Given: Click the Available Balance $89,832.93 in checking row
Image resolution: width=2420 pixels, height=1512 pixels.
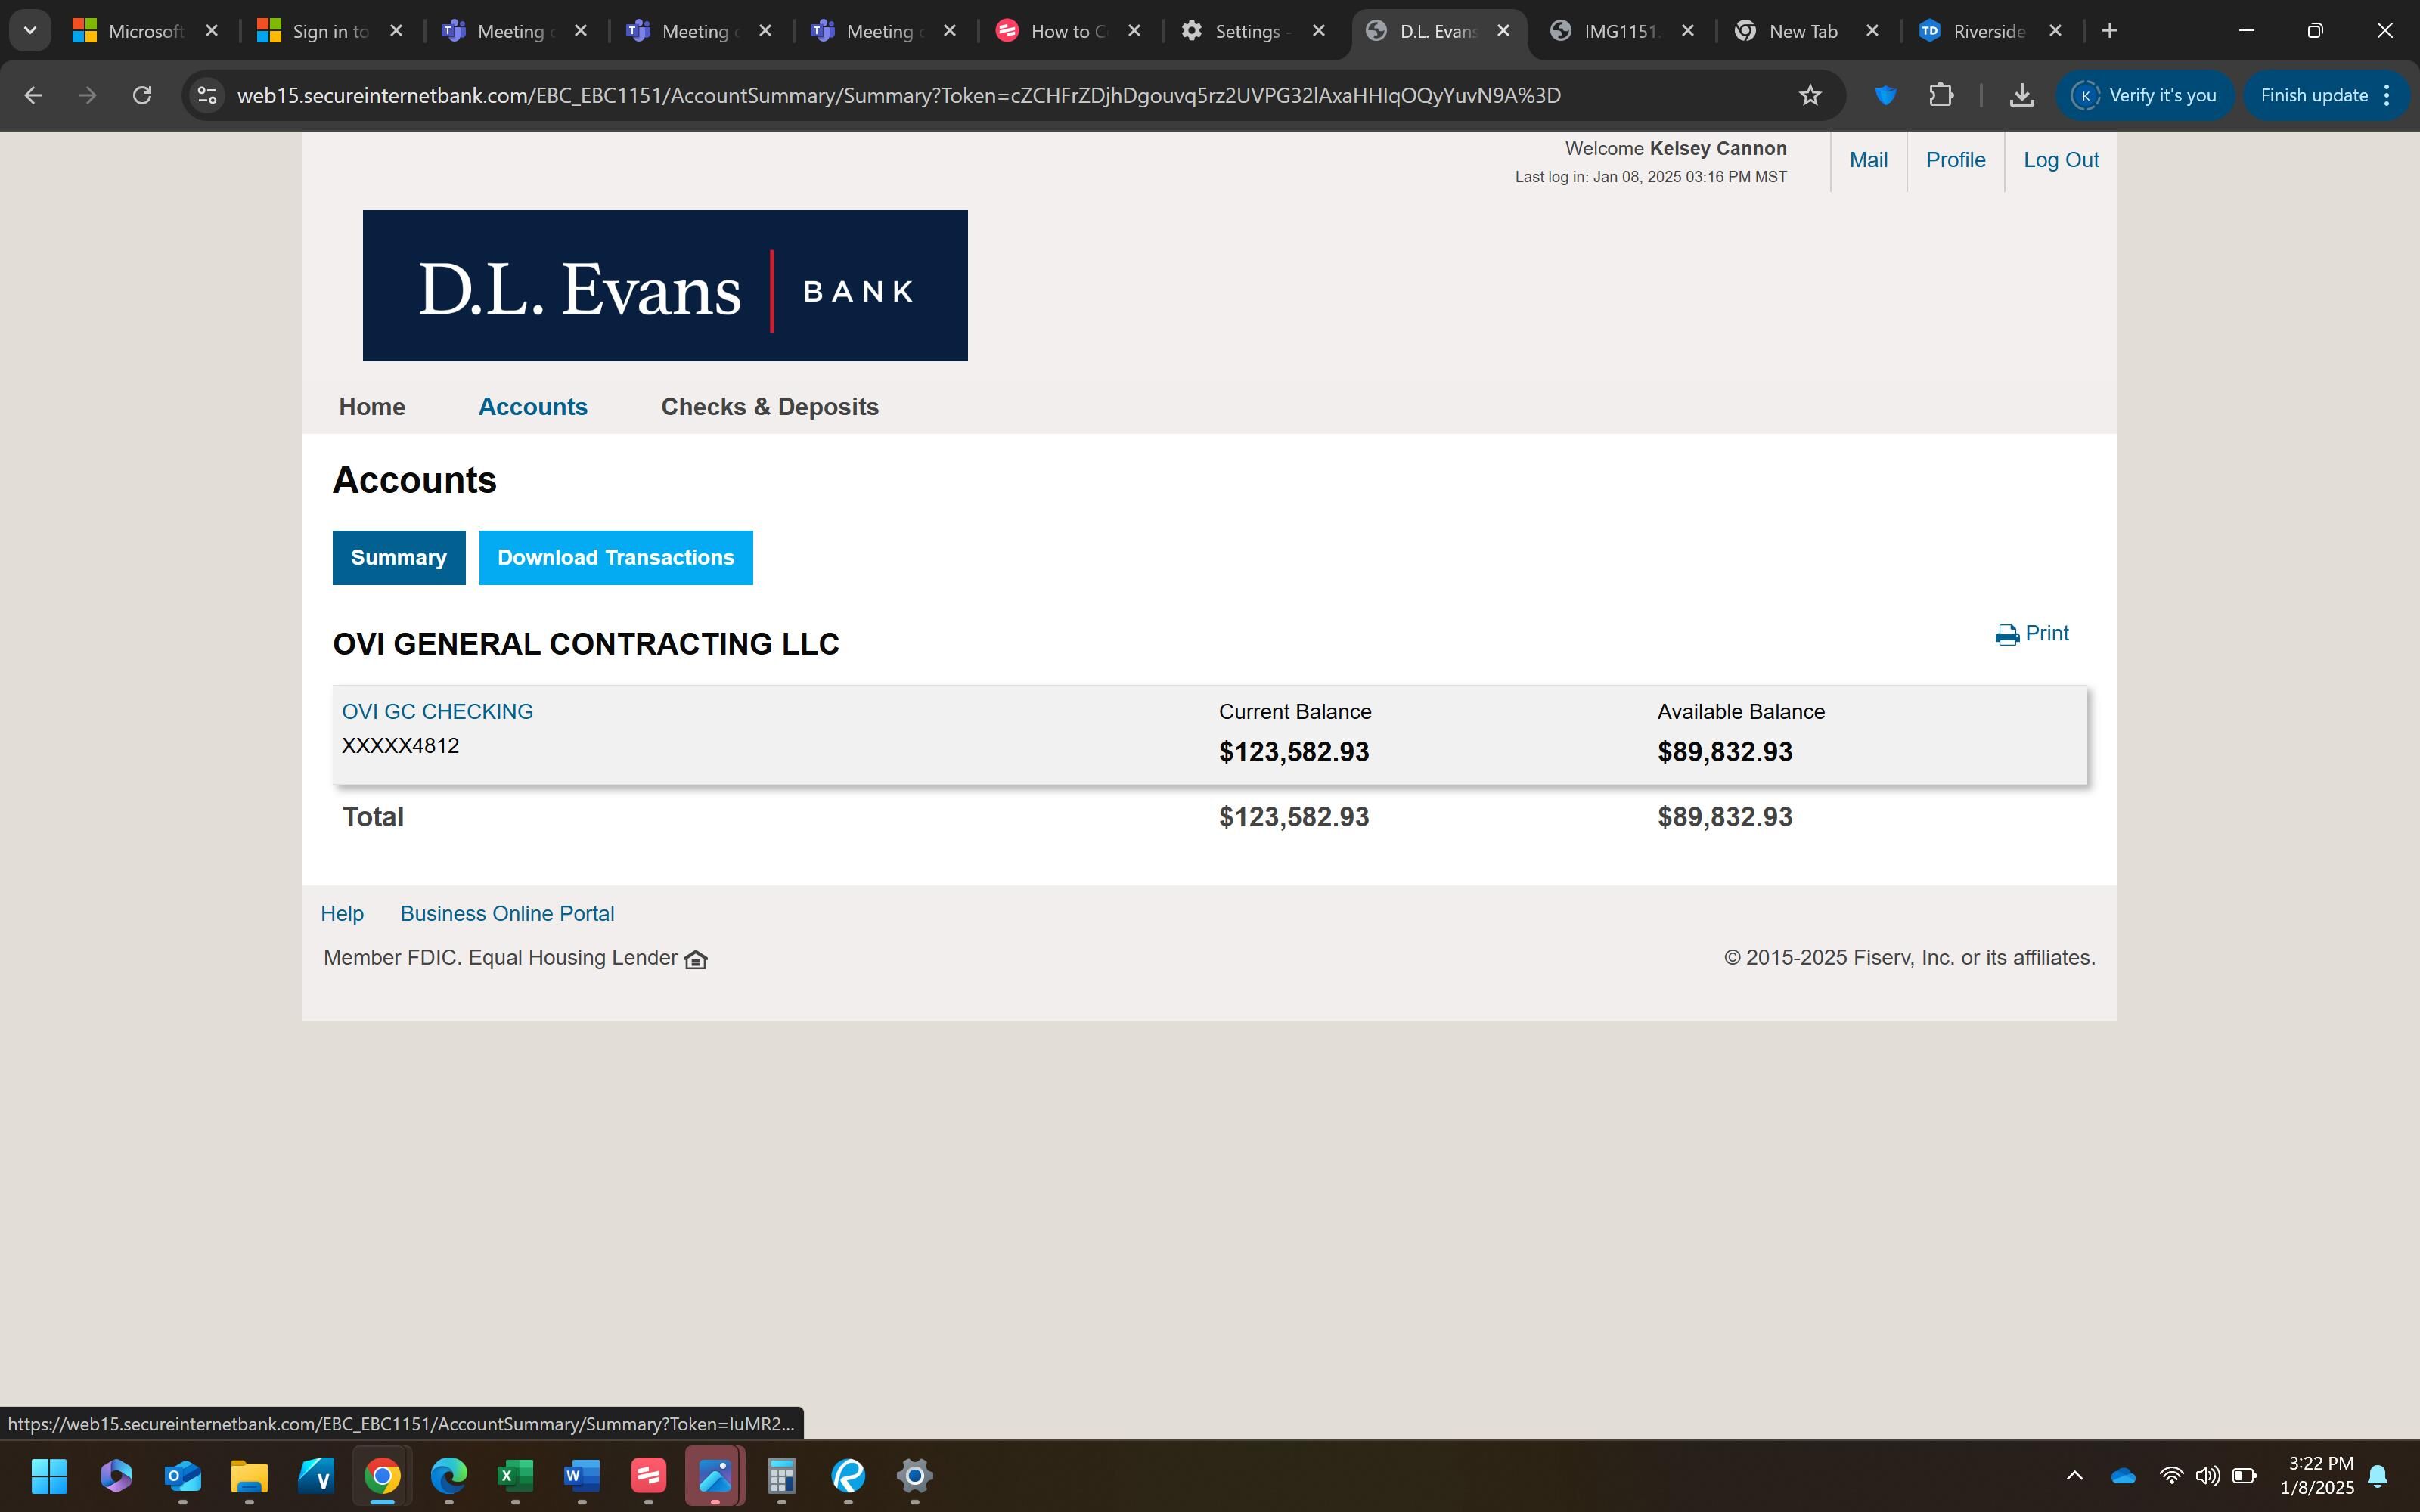Looking at the screenshot, I should [1725, 752].
